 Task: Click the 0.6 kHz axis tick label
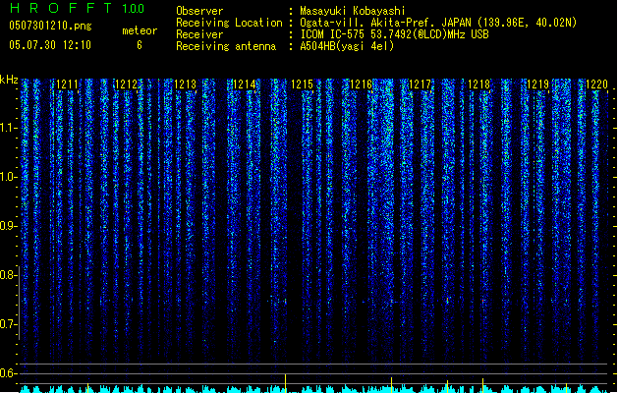[x=8, y=373]
